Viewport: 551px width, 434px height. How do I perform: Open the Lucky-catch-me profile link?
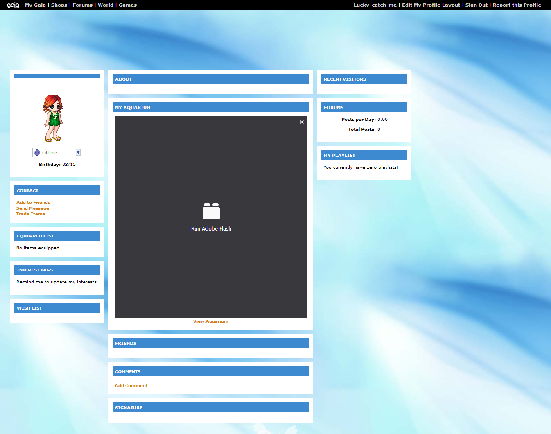pyautogui.click(x=375, y=5)
